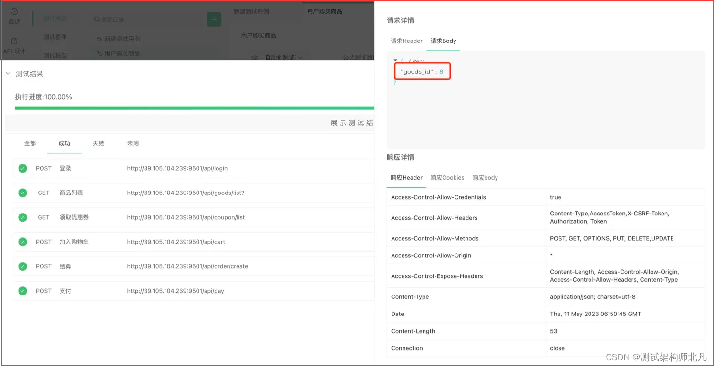Click the 用户购买商品 title below the tabs

pos(259,35)
